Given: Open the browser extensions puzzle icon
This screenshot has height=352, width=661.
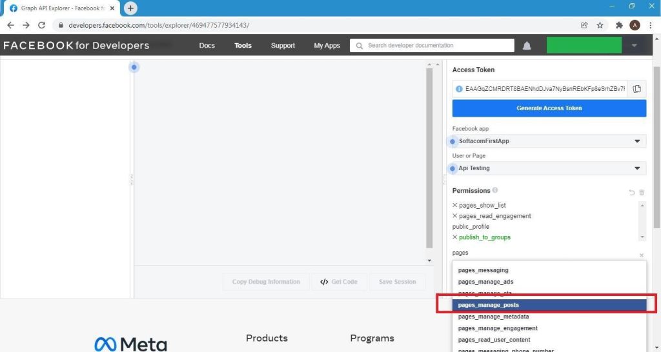Looking at the screenshot, I should (x=619, y=25).
